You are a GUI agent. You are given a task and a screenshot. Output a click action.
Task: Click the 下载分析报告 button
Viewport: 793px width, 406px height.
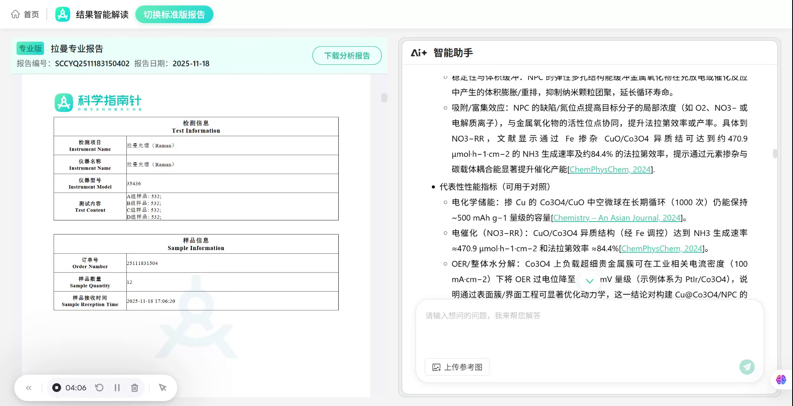(347, 55)
